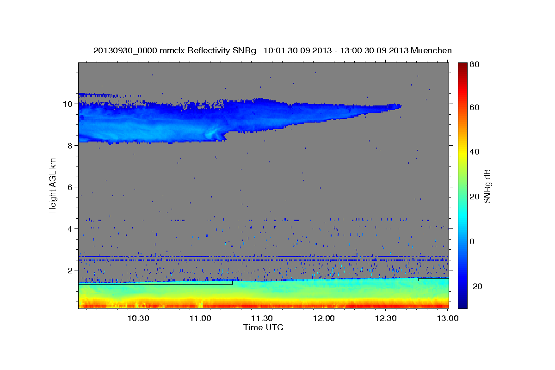Click the 4 km height tick label
This screenshot has height=370, width=555.
tap(70, 229)
